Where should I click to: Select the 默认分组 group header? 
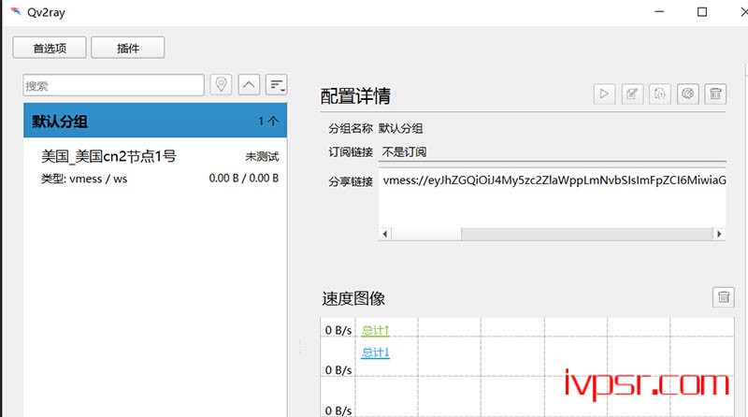(x=155, y=121)
